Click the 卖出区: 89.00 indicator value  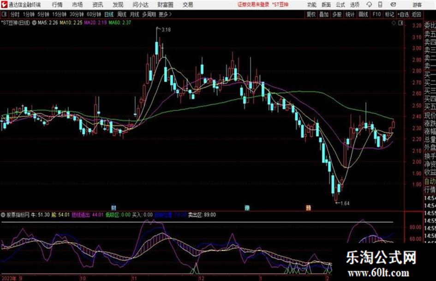point(202,215)
